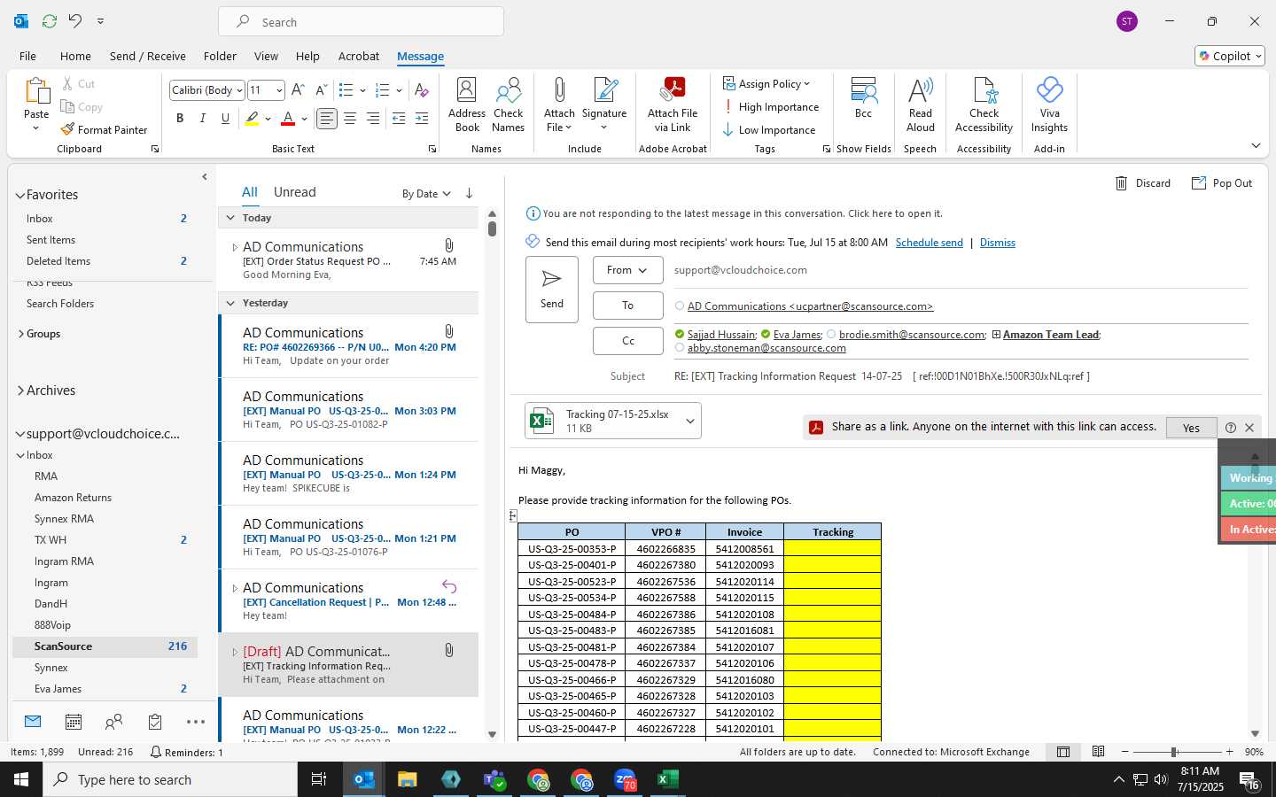Screen dimensions: 1276x797
Task: Mark message as Low Importance
Action: tap(769, 129)
